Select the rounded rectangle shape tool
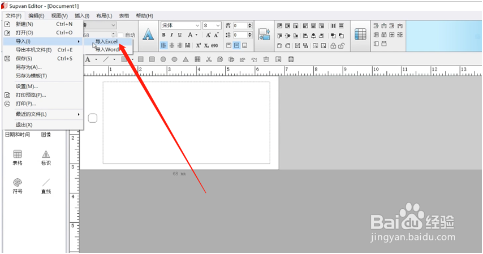Screen dimensions: 483x254 click(152, 59)
